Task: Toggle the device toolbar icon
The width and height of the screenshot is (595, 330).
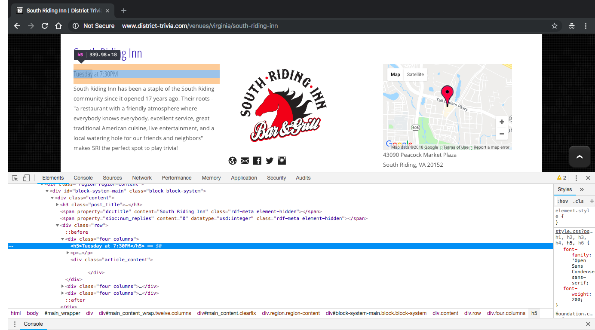Action: [26, 178]
